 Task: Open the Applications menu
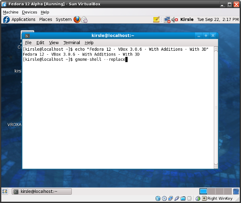click(x=23, y=20)
